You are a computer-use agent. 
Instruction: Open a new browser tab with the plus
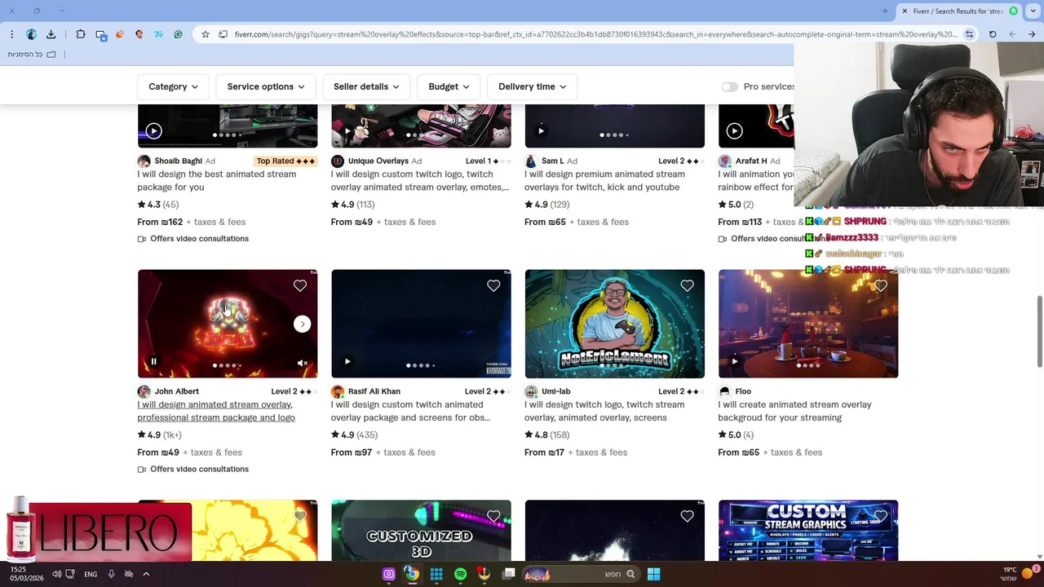tap(885, 11)
